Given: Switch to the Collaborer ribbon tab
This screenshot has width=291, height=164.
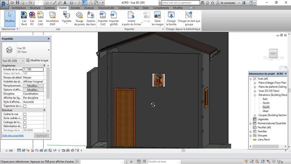Looking at the screenshot, I should [x=124, y=8].
